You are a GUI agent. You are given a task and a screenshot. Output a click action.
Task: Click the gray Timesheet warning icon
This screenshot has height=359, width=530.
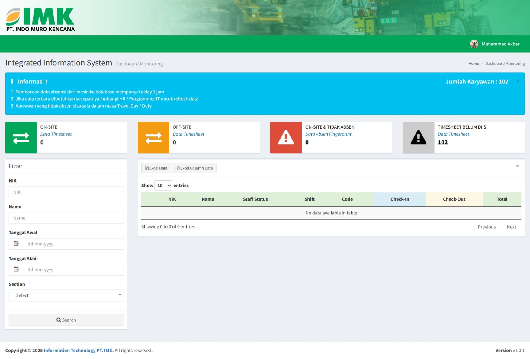pos(418,138)
